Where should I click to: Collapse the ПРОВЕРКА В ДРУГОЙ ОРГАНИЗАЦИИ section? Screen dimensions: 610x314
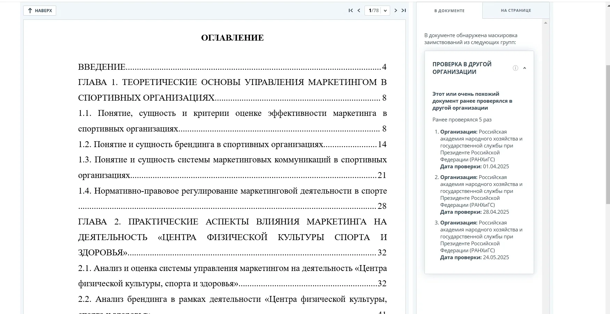(525, 68)
